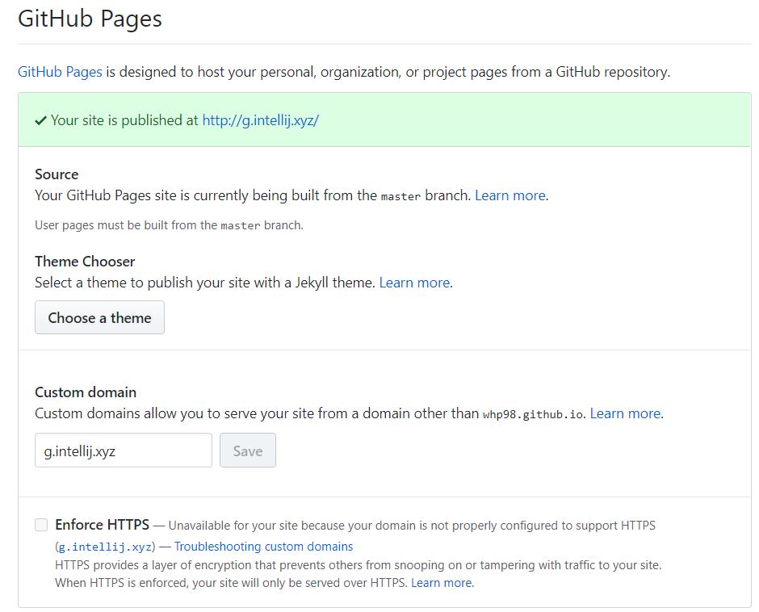Select text 'User pages must be built from the master branch.'
759x612 pixels.
pyautogui.click(x=169, y=225)
